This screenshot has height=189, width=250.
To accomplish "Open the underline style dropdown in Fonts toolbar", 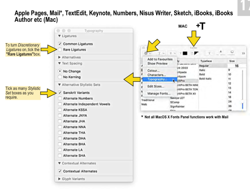I will [161, 53].
